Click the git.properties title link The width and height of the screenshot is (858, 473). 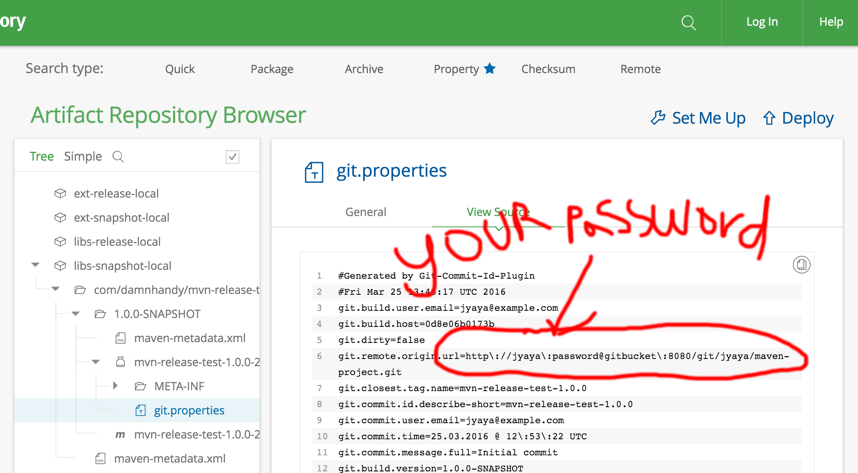[x=392, y=171]
